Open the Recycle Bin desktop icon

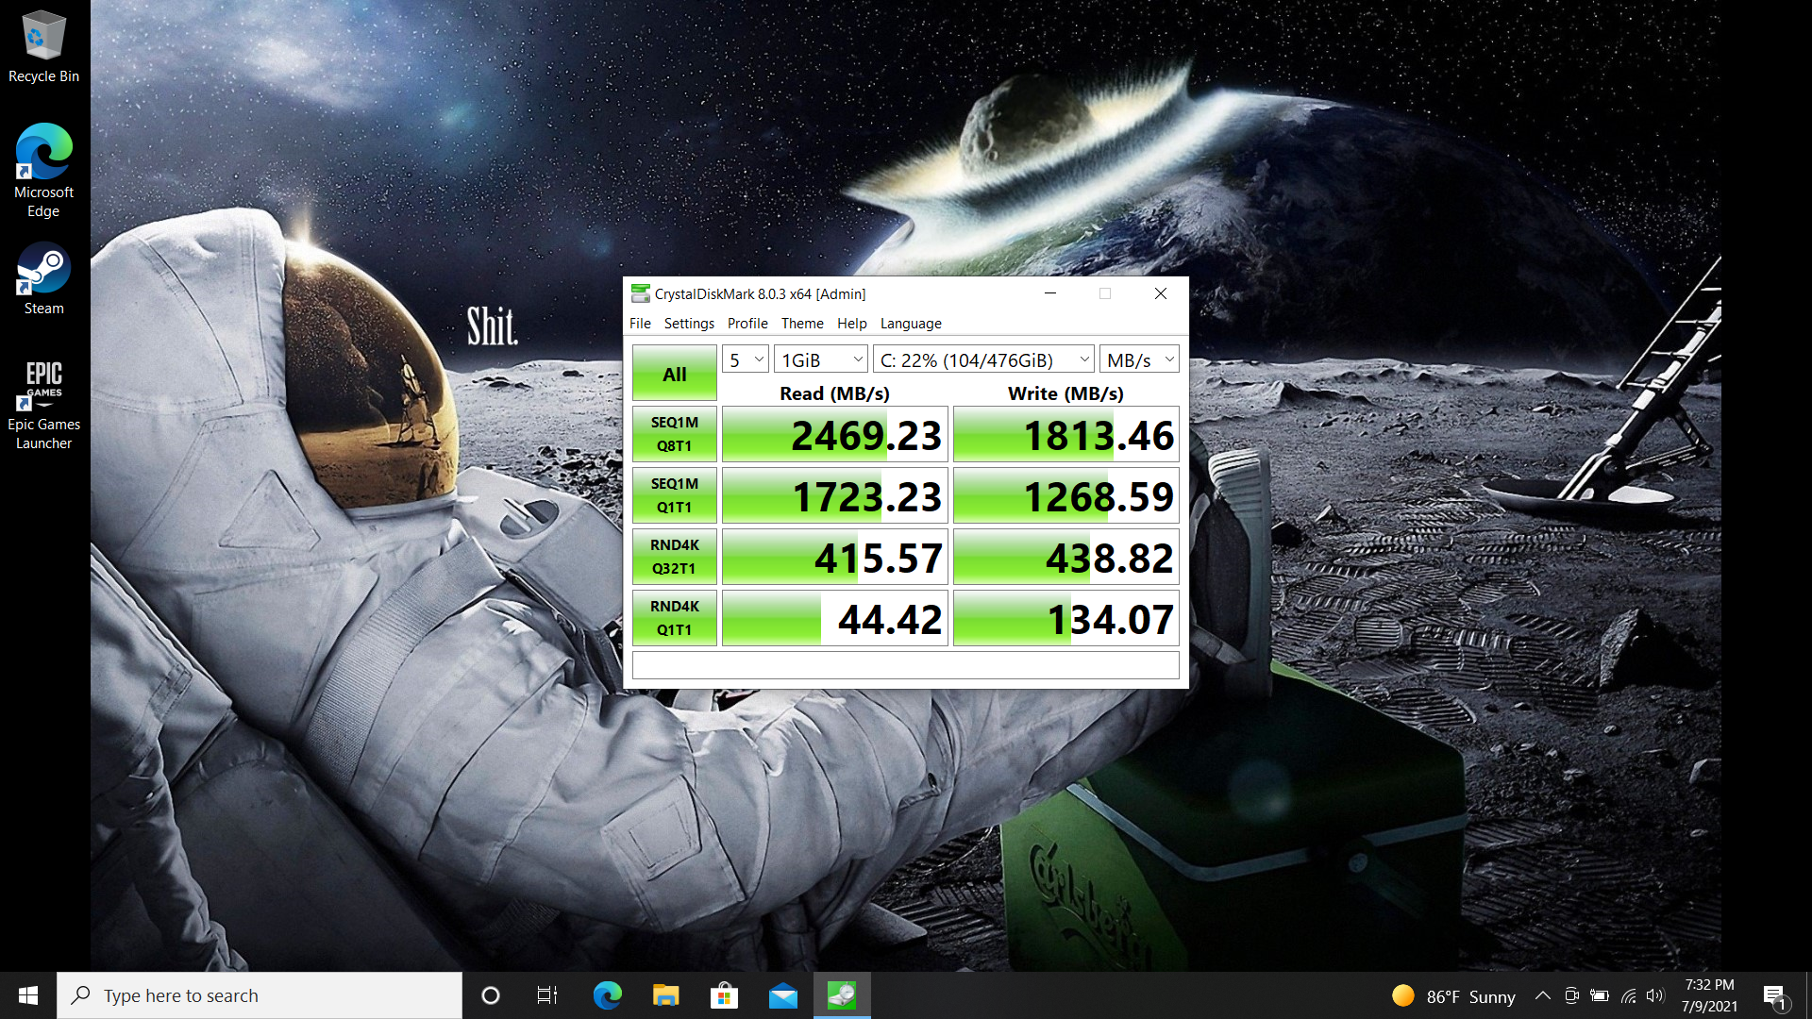point(43,45)
